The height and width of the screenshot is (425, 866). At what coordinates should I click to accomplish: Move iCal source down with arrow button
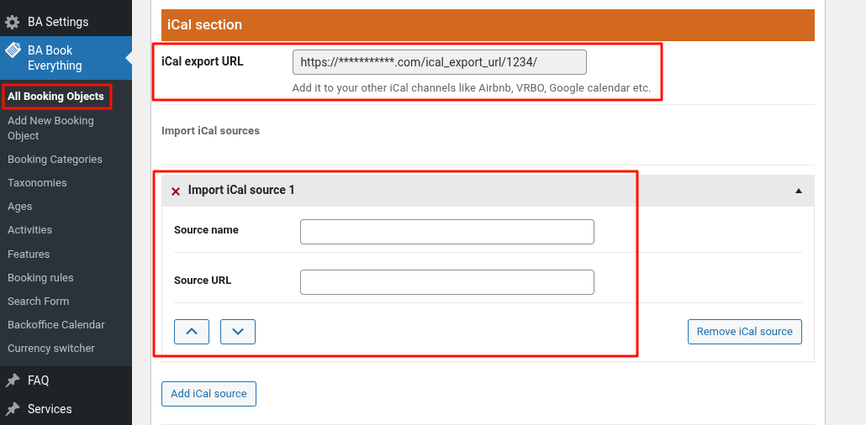(238, 332)
